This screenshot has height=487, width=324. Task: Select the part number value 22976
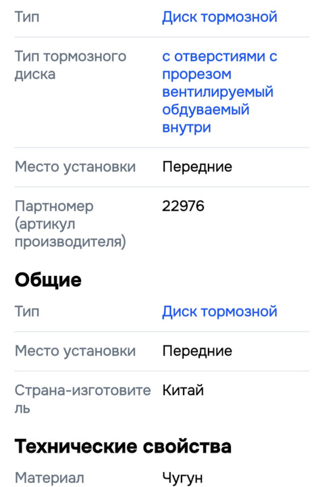(x=183, y=206)
